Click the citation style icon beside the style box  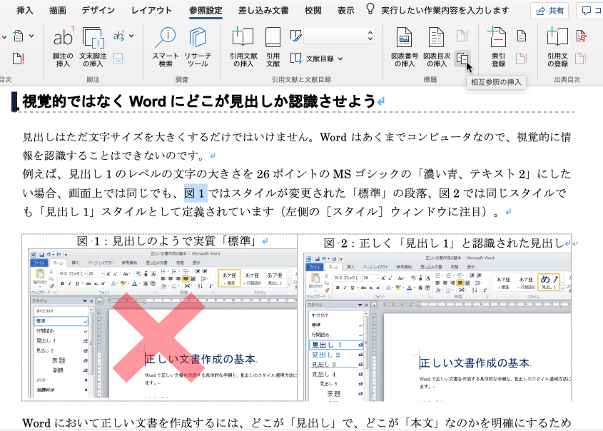pos(295,36)
